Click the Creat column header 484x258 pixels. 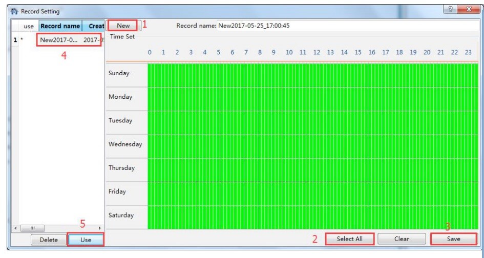pos(93,26)
